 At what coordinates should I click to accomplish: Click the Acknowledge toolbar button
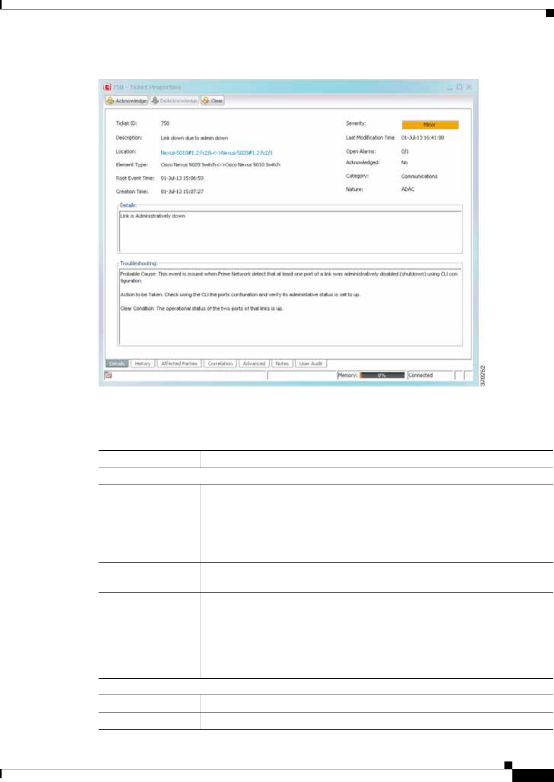tap(127, 101)
